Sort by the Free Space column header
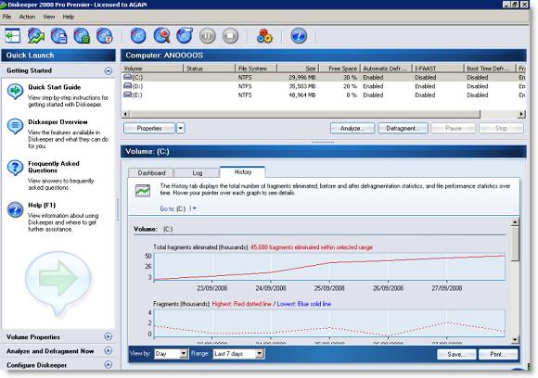538x378 pixels. (339, 69)
